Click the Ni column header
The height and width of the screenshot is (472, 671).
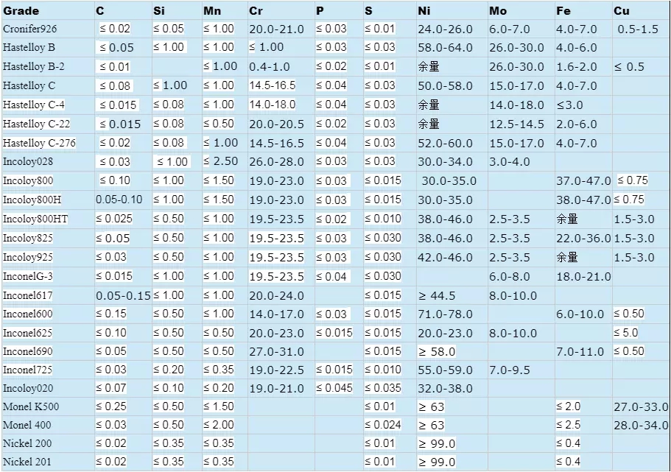[x=424, y=11]
